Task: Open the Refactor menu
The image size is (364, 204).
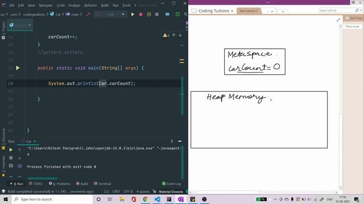Action: click(90, 5)
